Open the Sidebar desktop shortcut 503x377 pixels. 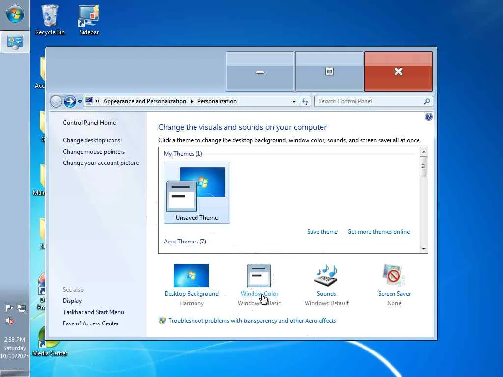point(89,20)
